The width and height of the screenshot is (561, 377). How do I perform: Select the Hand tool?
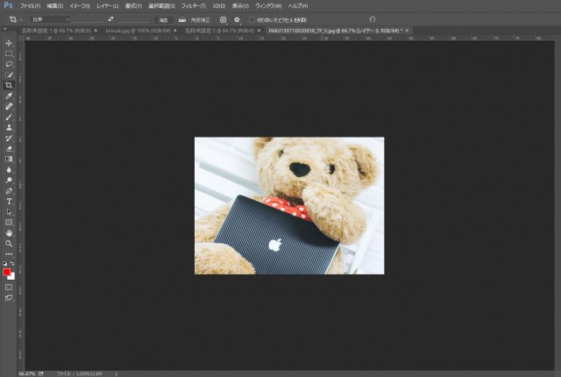coord(9,233)
